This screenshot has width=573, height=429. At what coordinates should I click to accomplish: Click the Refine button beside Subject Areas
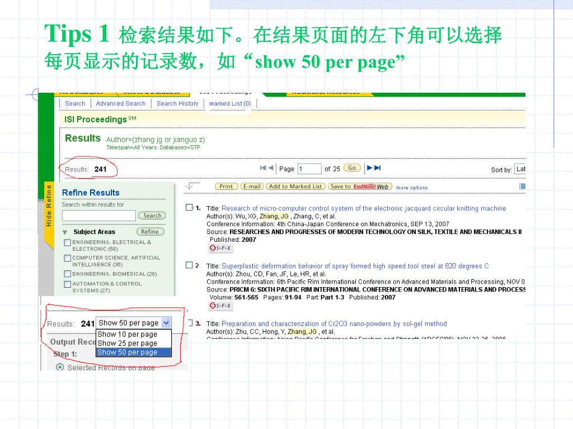click(x=150, y=232)
